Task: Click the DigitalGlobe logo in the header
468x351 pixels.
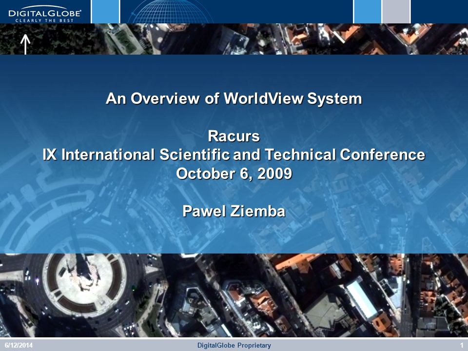Action: point(45,14)
